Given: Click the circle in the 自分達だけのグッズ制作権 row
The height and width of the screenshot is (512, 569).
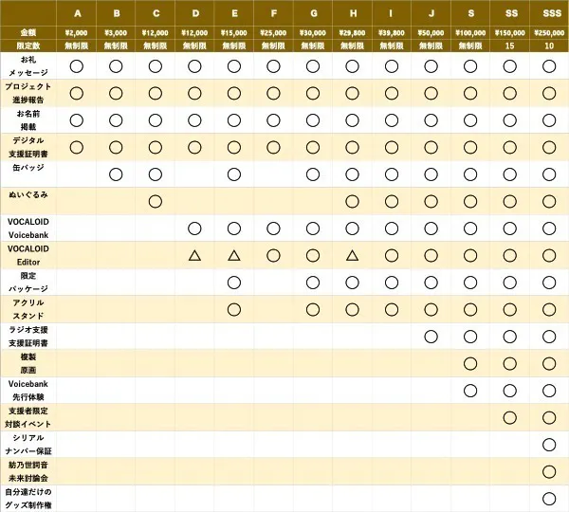Looking at the screenshot, I should pyautogui.click(x=549, y=499).
